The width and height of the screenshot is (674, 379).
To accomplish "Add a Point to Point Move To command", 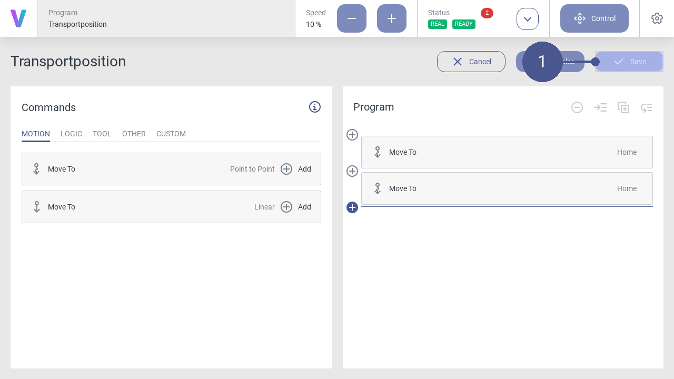I will tap(296, 169).
